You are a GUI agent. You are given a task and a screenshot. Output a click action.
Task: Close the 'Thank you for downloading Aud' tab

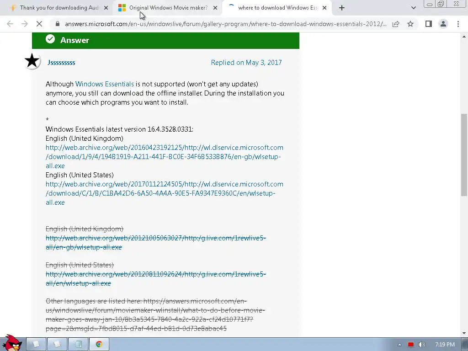[106, 8]
